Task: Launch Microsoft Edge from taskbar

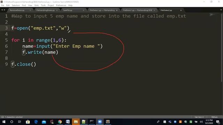Action: 36,122
